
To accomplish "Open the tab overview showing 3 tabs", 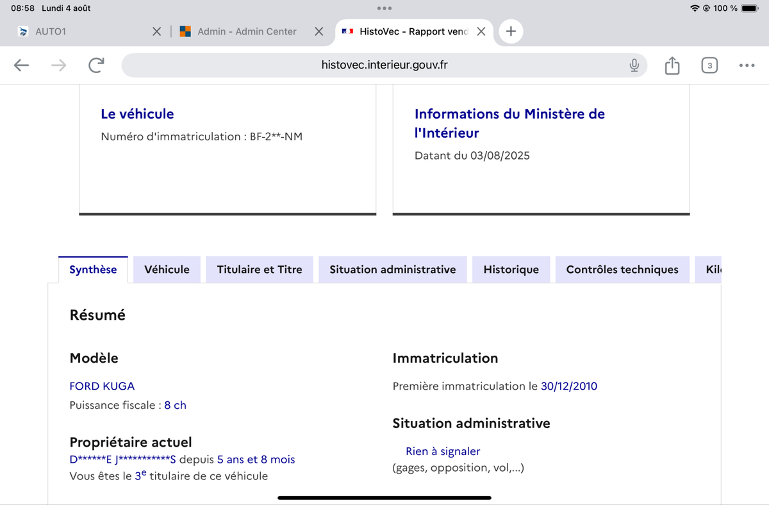I will (709, 65).
